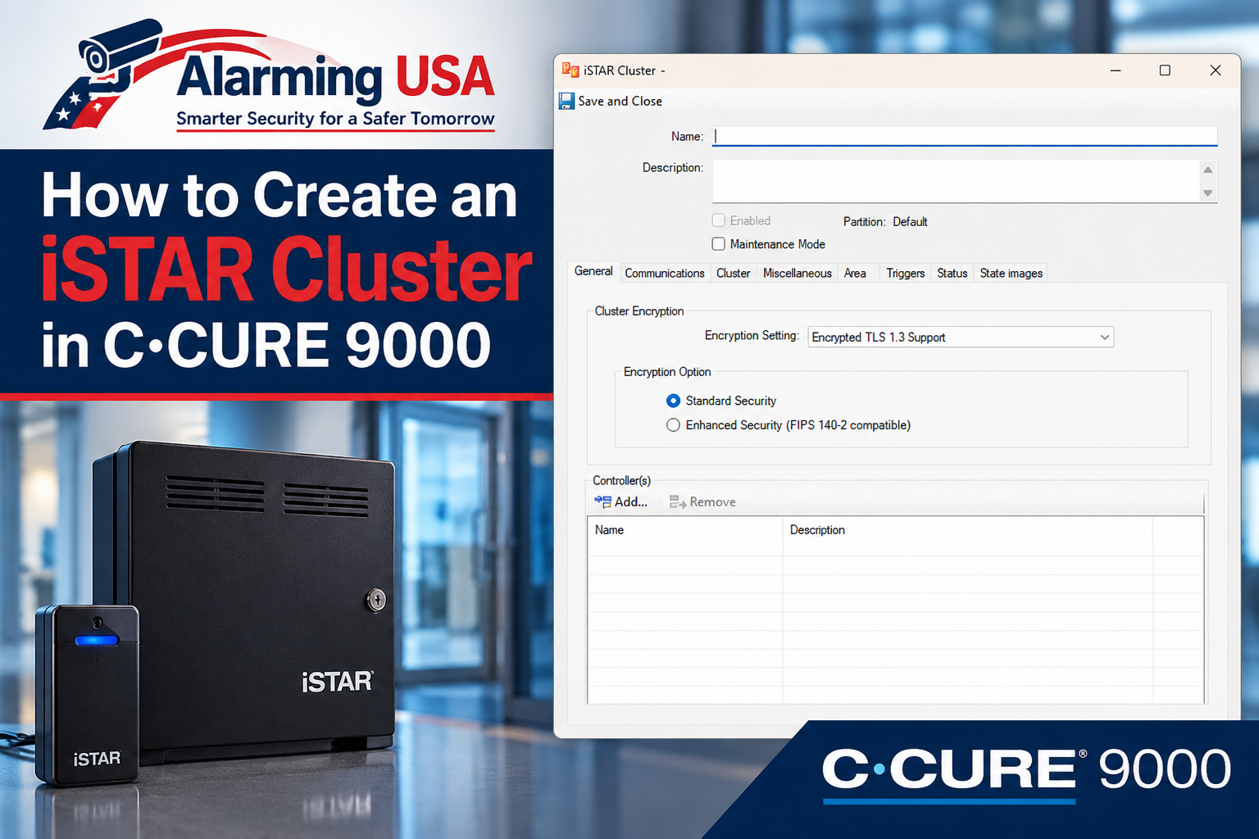
Task: Enable Maintenance Mode checkbox
Action: coord(719,244)
